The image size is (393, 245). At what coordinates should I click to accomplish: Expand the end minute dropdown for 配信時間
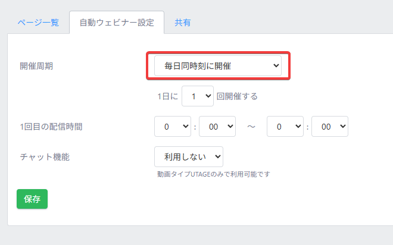tap(329, 126)
